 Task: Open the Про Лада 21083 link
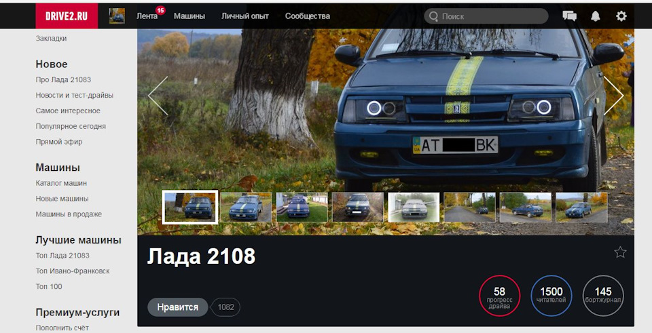[x=63, y=80]
